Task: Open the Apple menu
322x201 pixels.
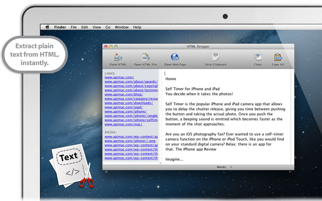Action: click(47, 27)
